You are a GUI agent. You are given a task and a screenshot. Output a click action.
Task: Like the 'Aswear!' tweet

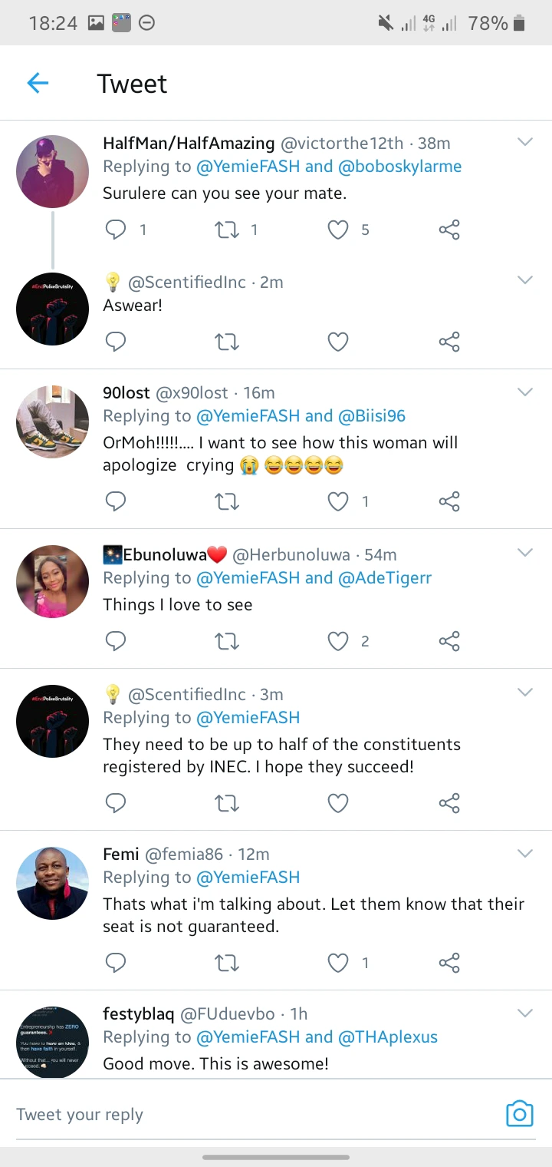pyautogui.click(x=338, y=341)
